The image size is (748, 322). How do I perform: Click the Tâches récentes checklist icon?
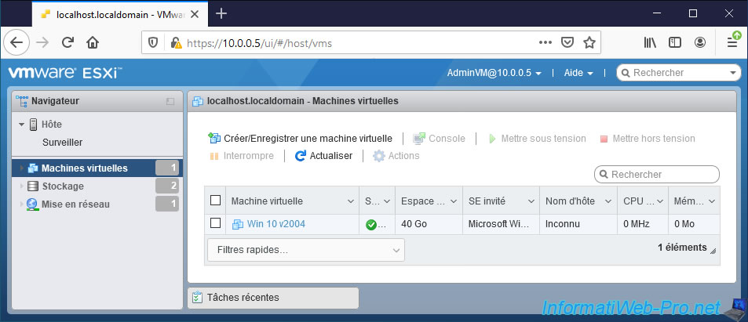[x=197, y=298]
